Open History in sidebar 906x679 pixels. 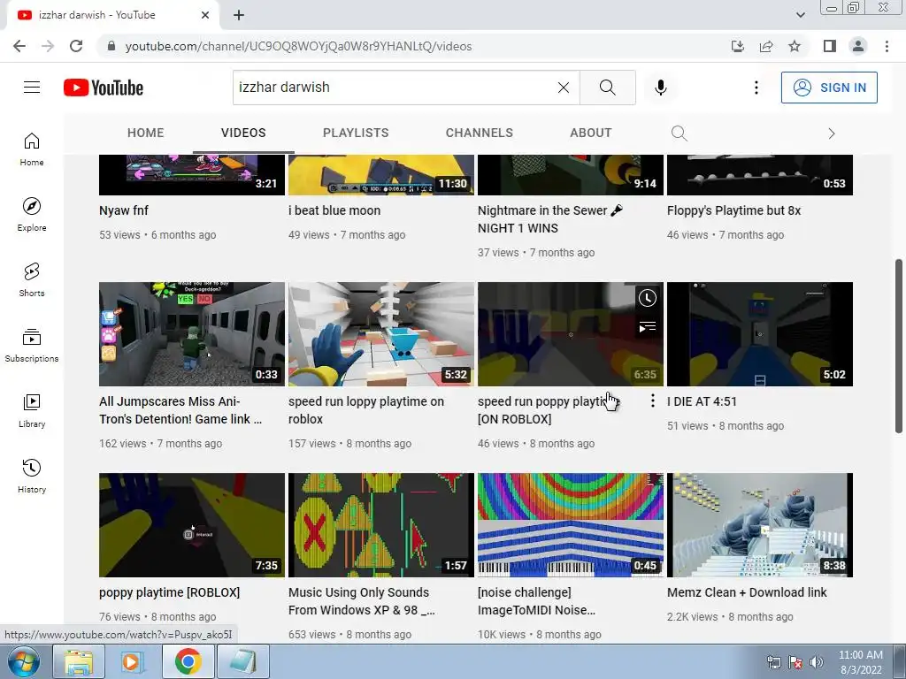pos(32,476)
